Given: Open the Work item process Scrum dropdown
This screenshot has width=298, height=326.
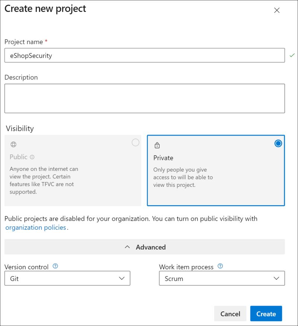Looking at the screenshot, I should (x=222, y=278).
